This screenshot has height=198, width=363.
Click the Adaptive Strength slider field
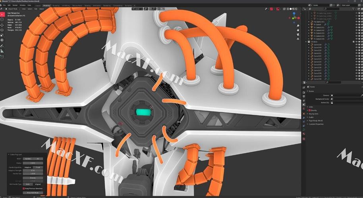click(33, 171)
